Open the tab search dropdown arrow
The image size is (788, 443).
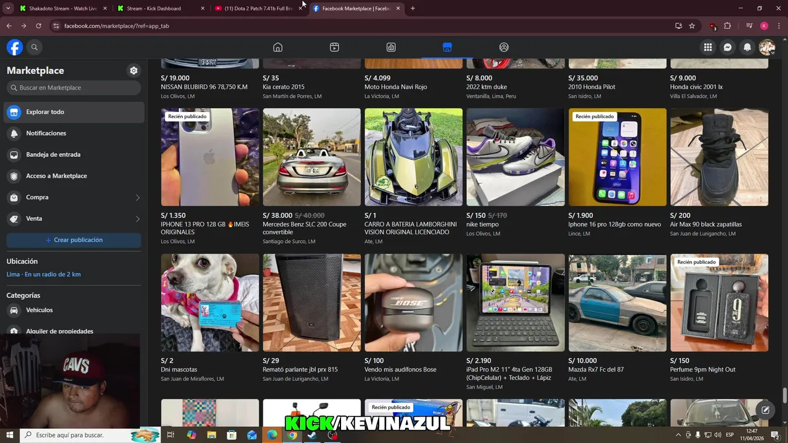point(8,9)
